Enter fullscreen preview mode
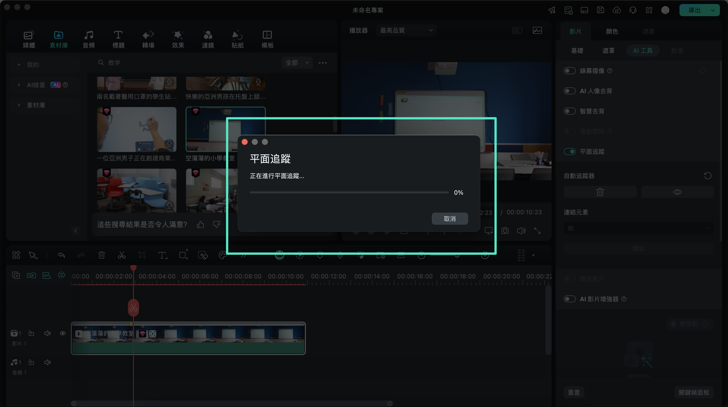Image resolution: width=728 pixels, height=407 pixels. coord(537,231)
